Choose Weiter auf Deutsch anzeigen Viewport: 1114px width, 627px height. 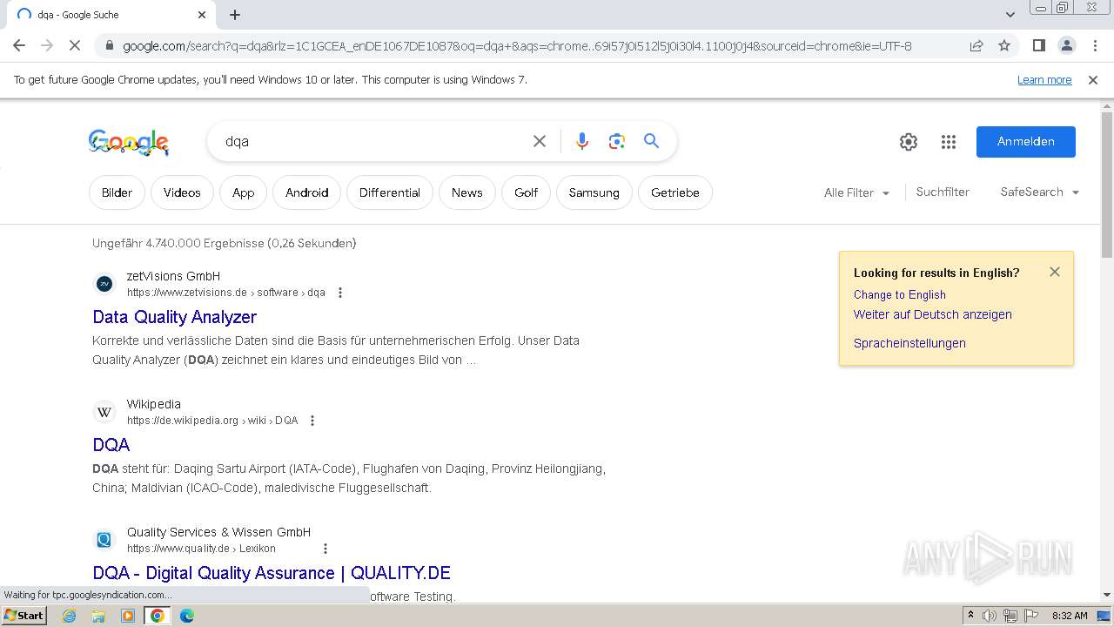(x=933, y=314)
